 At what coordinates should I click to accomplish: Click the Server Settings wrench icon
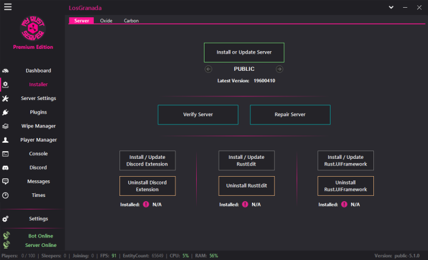pos(5,98)
